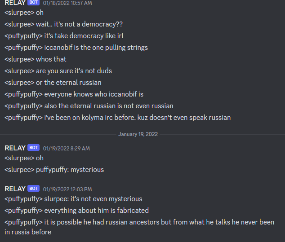Click message "are you sure it's not duds"
Screen dimensions: 285x242
click(58, 71)
